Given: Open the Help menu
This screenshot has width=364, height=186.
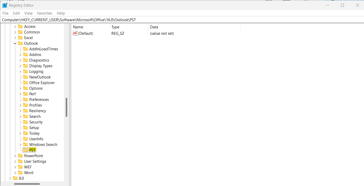Looking at the screenshot, I should coord(61,13).
